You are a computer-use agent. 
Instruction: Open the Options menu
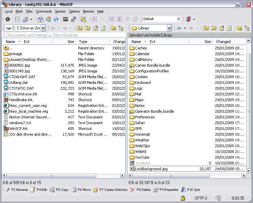(x=74, y=12)
